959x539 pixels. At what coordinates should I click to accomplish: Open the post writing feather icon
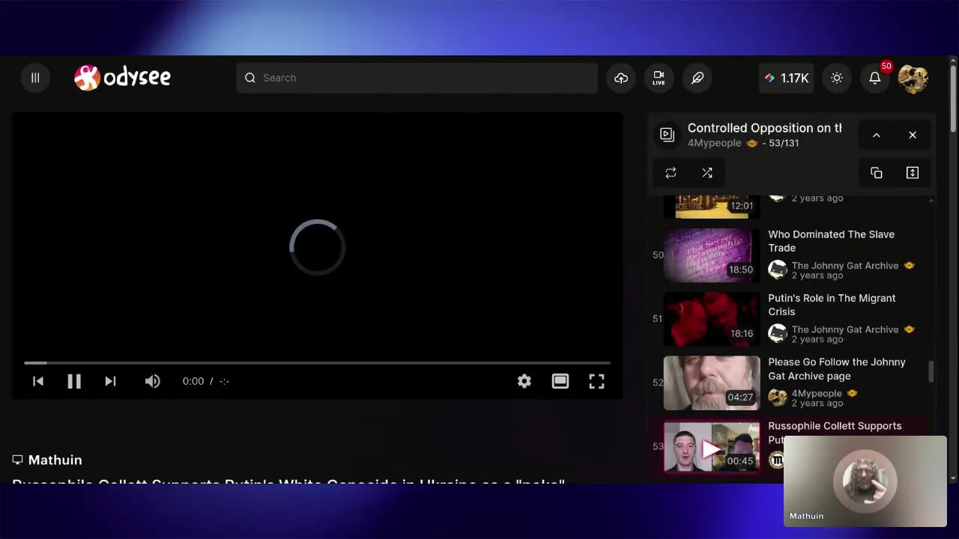698,78
